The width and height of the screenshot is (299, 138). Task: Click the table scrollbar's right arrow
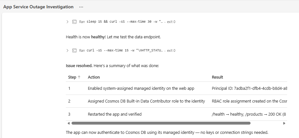tap(284, 123)
